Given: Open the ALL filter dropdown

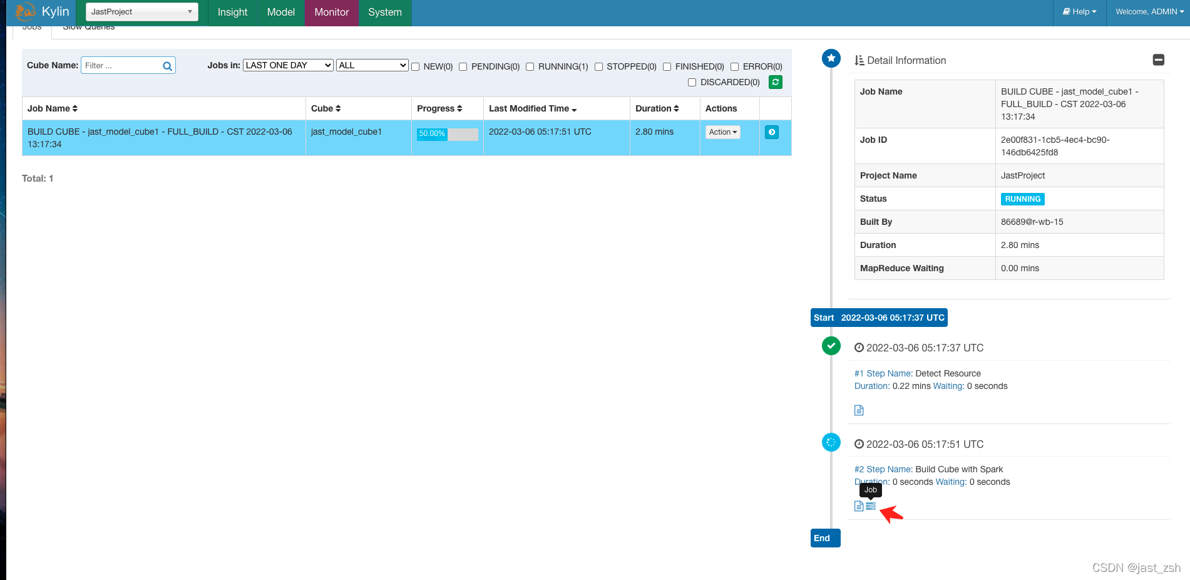Looking at the screenshot, I should pos(372,65).
